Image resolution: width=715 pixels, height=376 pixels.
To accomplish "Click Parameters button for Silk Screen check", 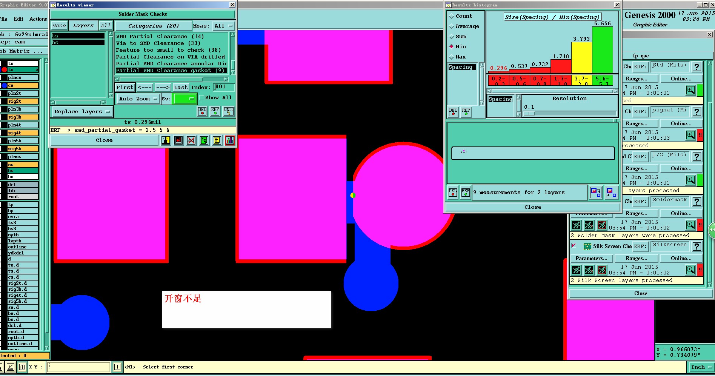I will (x=591, y=258).
